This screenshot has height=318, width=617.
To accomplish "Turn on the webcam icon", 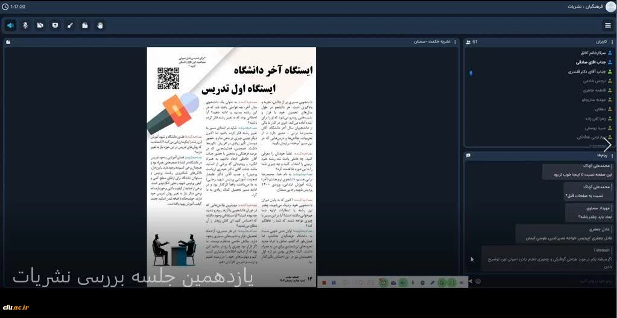I will pyautogui.click(x=40, y=25).
